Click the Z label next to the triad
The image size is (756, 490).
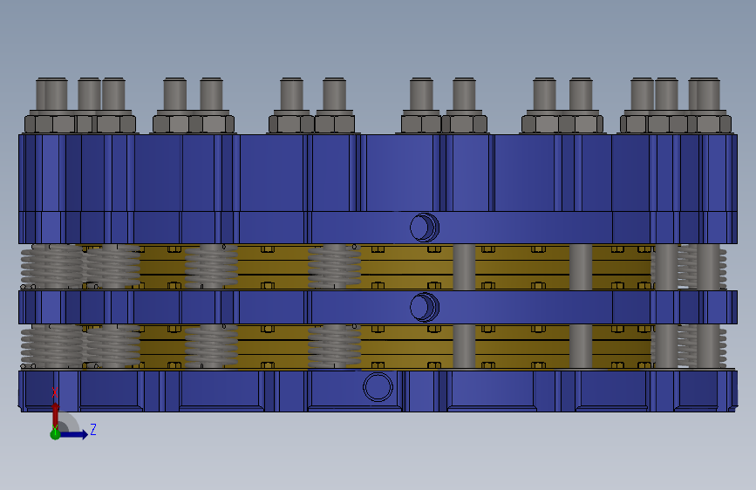[x=93, y=429]
